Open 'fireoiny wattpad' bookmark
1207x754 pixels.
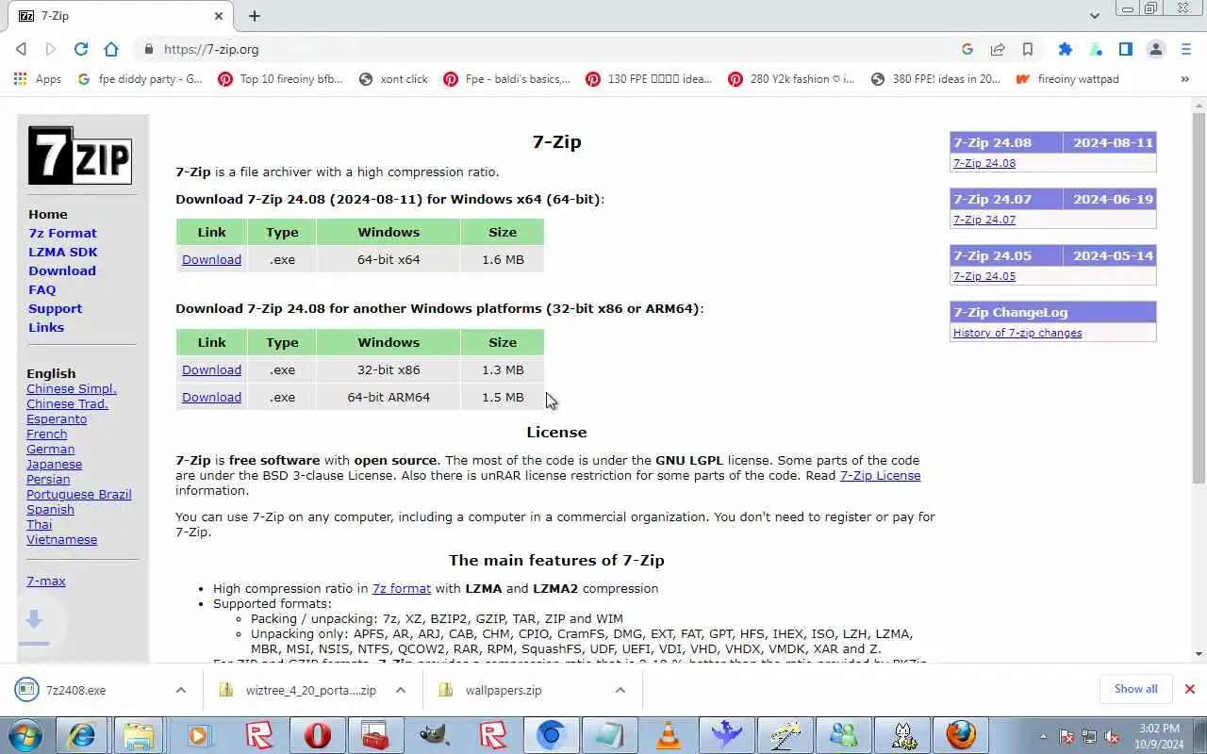[x=1066, y=79]
